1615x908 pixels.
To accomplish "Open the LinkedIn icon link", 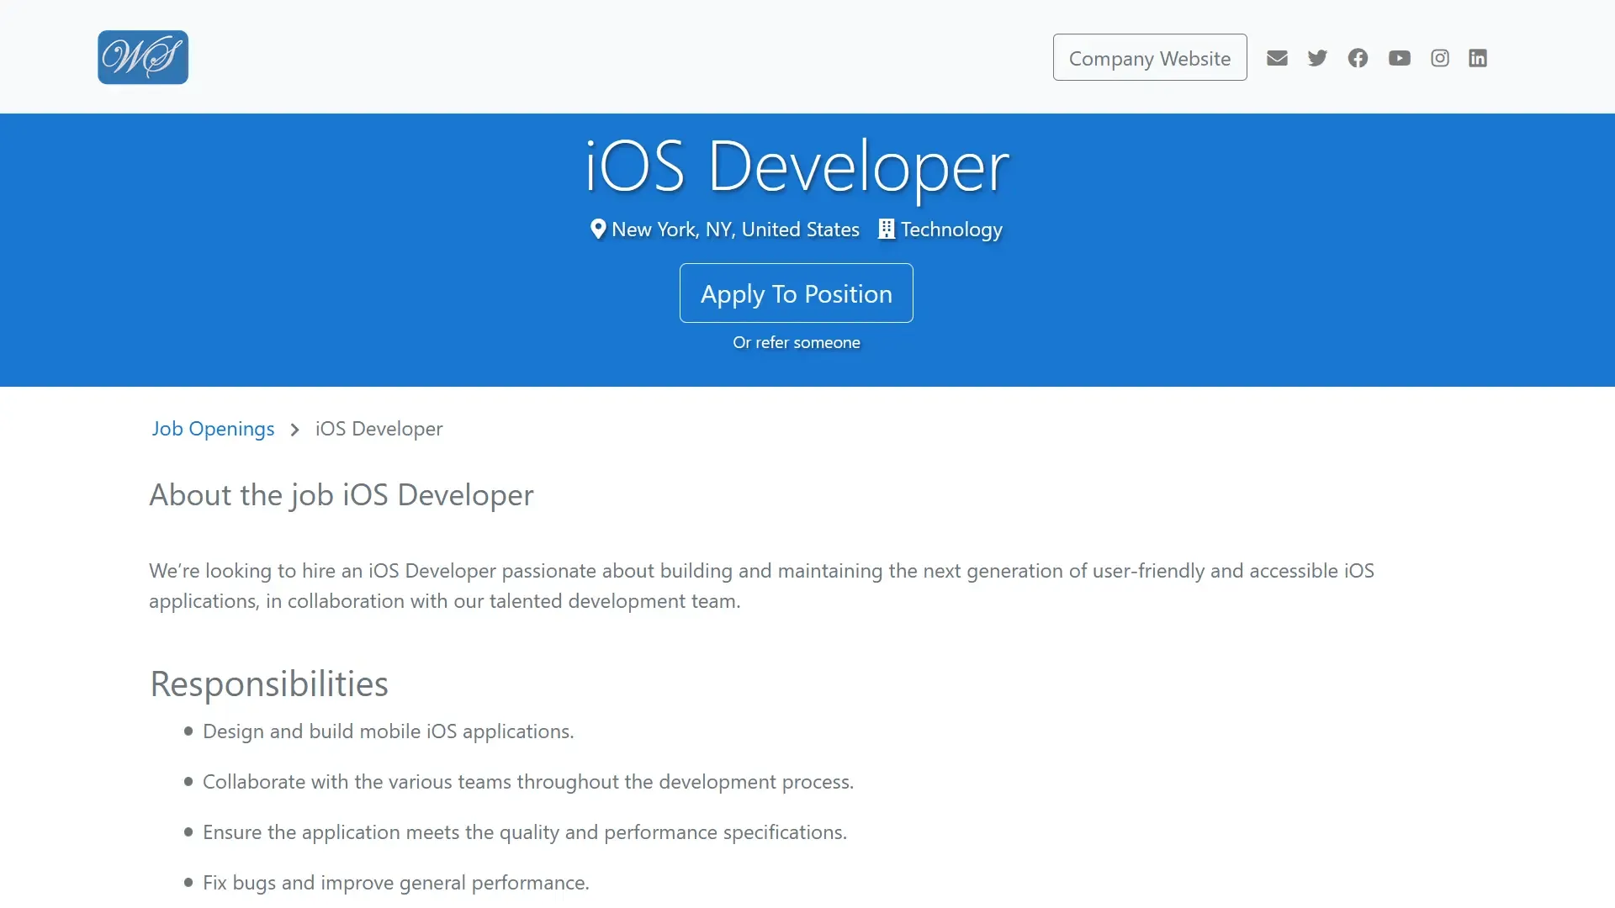I will tap(1478, 58).
